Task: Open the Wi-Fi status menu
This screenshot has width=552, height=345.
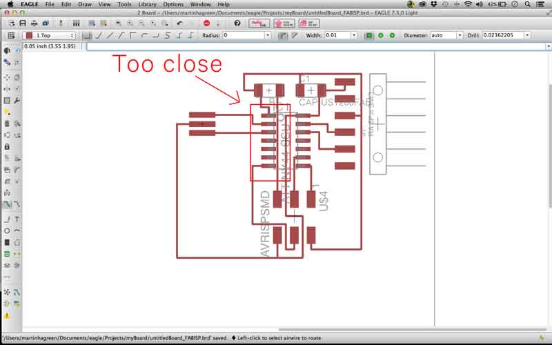Action: click(468, 4)
